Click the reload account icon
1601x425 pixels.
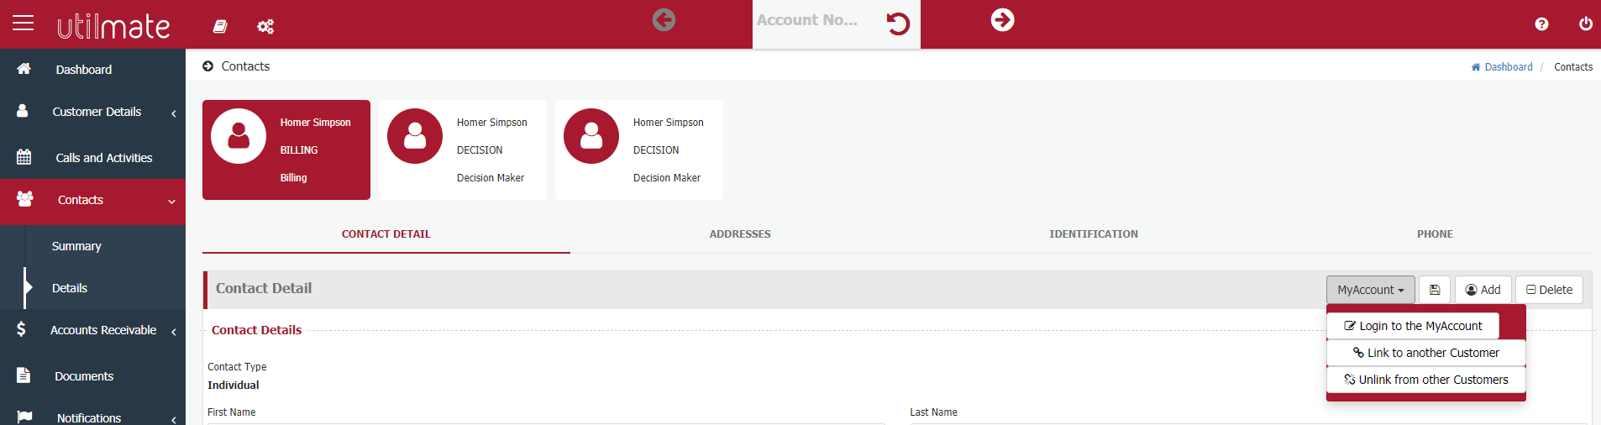[x=898, y=24]
